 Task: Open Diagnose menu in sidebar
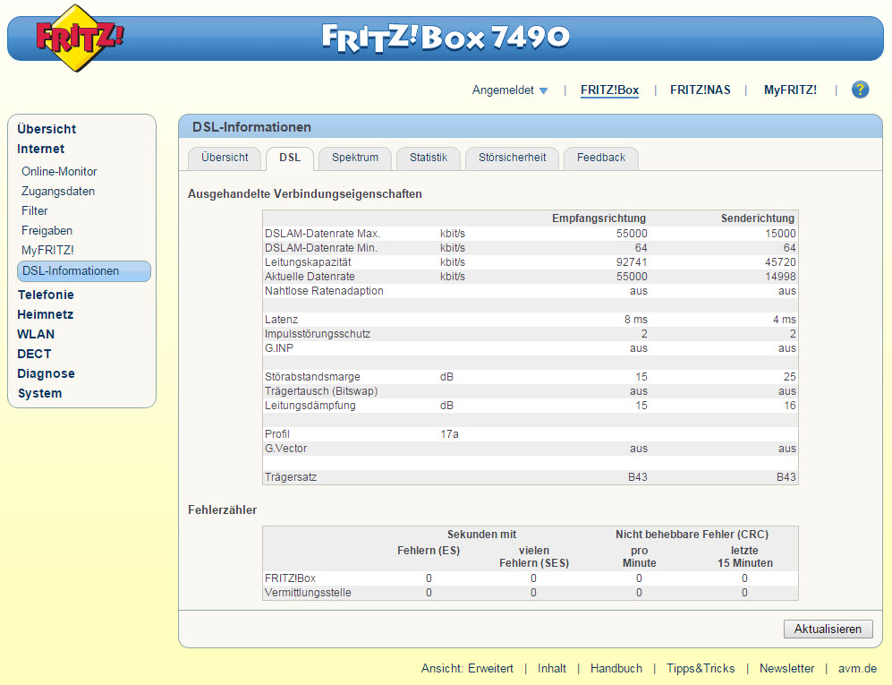47,373
